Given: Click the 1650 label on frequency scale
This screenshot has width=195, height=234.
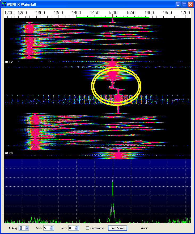Looking at the screenshot, I should pos(167,13).
